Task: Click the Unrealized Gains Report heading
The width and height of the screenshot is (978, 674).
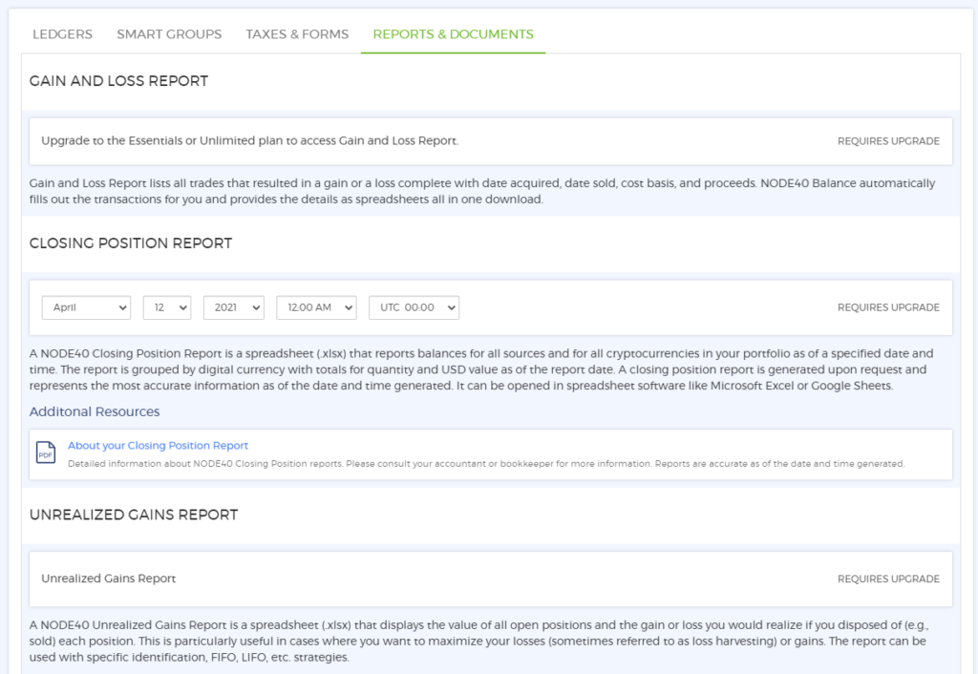Action: (x=134, y=515)
